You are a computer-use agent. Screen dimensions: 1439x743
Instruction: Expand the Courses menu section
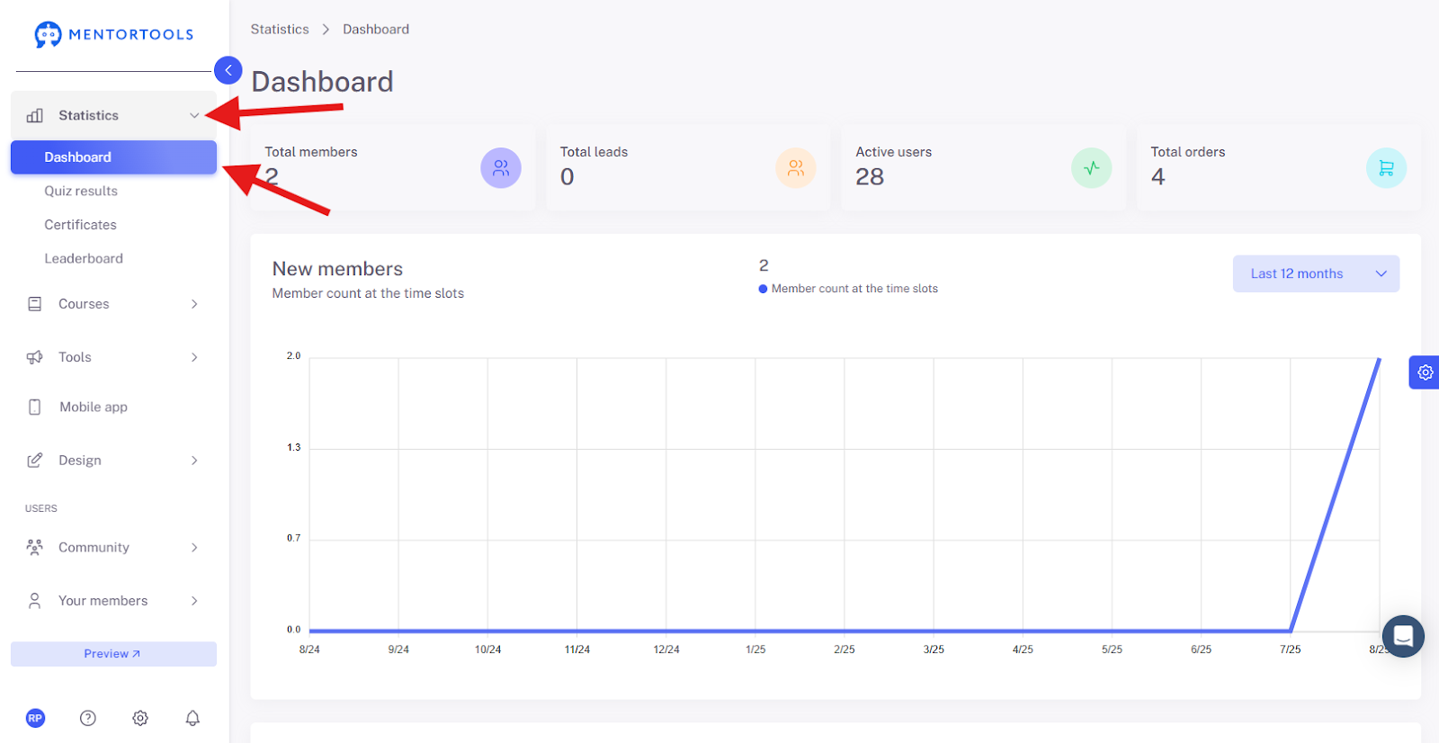[x=114, y=304]
